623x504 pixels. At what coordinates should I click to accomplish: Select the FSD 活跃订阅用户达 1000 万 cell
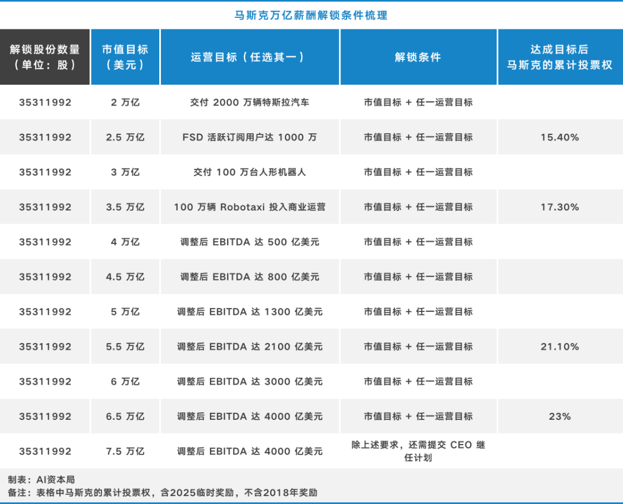[250, 137]
